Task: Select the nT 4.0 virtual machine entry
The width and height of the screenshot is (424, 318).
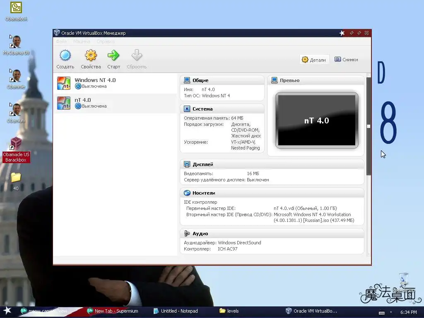Action: point(115,103)
